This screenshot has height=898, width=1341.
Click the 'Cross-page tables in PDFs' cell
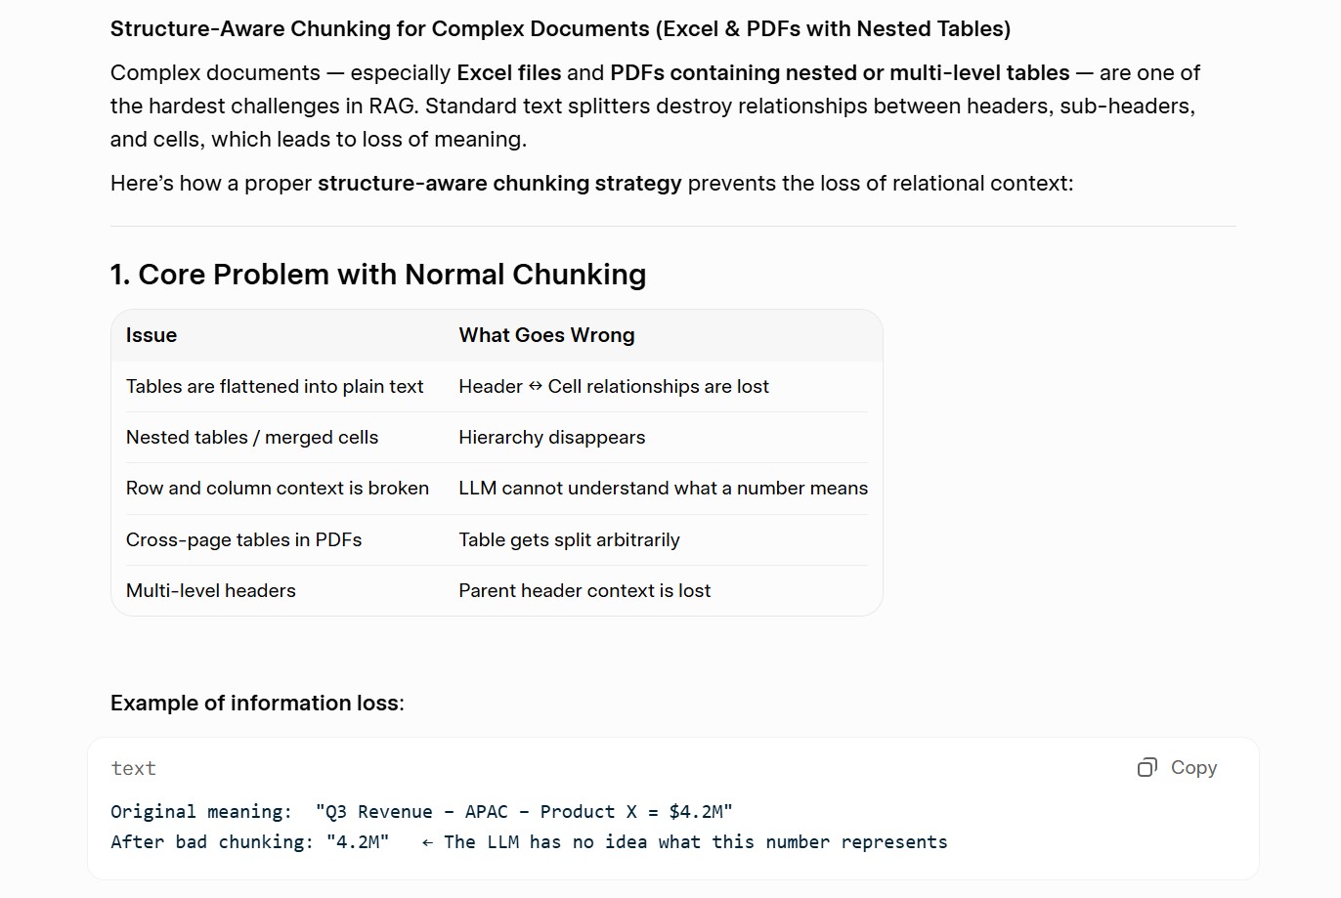tap(243, 540)
